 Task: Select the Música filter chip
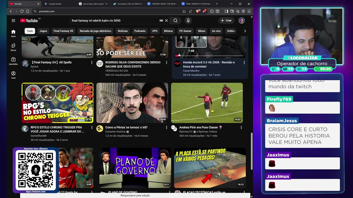coord(168,31)
